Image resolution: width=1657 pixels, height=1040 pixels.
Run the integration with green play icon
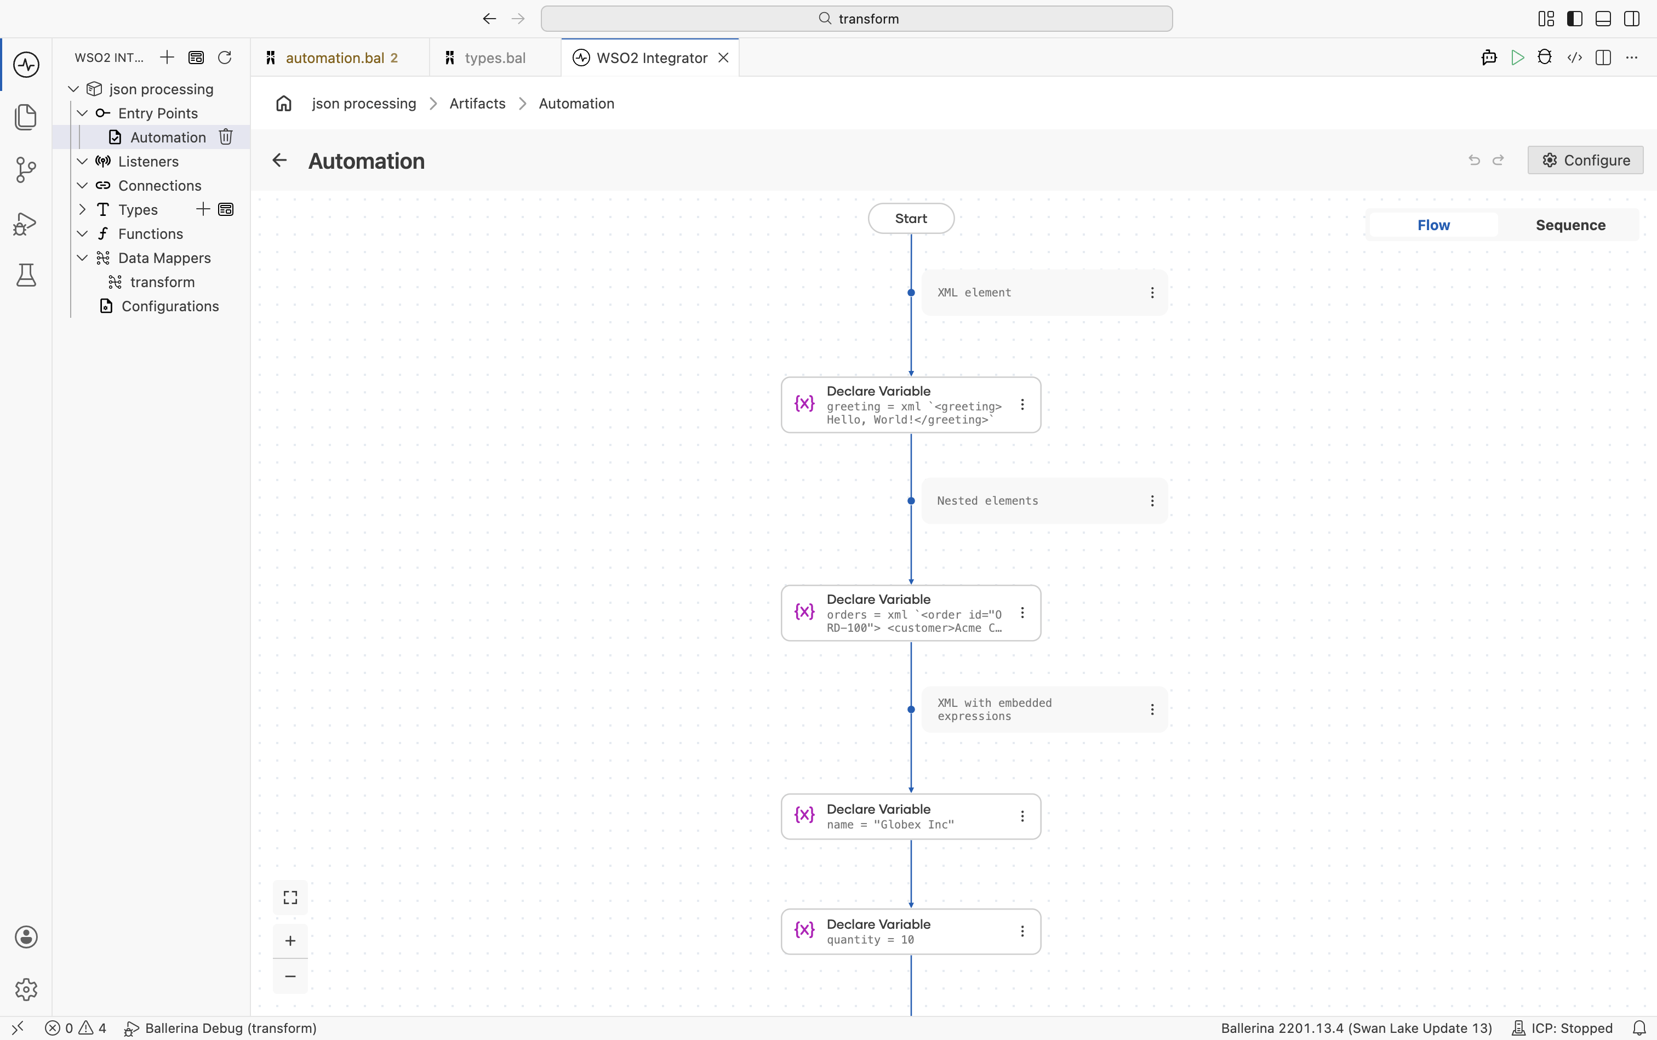(1517, 58)
